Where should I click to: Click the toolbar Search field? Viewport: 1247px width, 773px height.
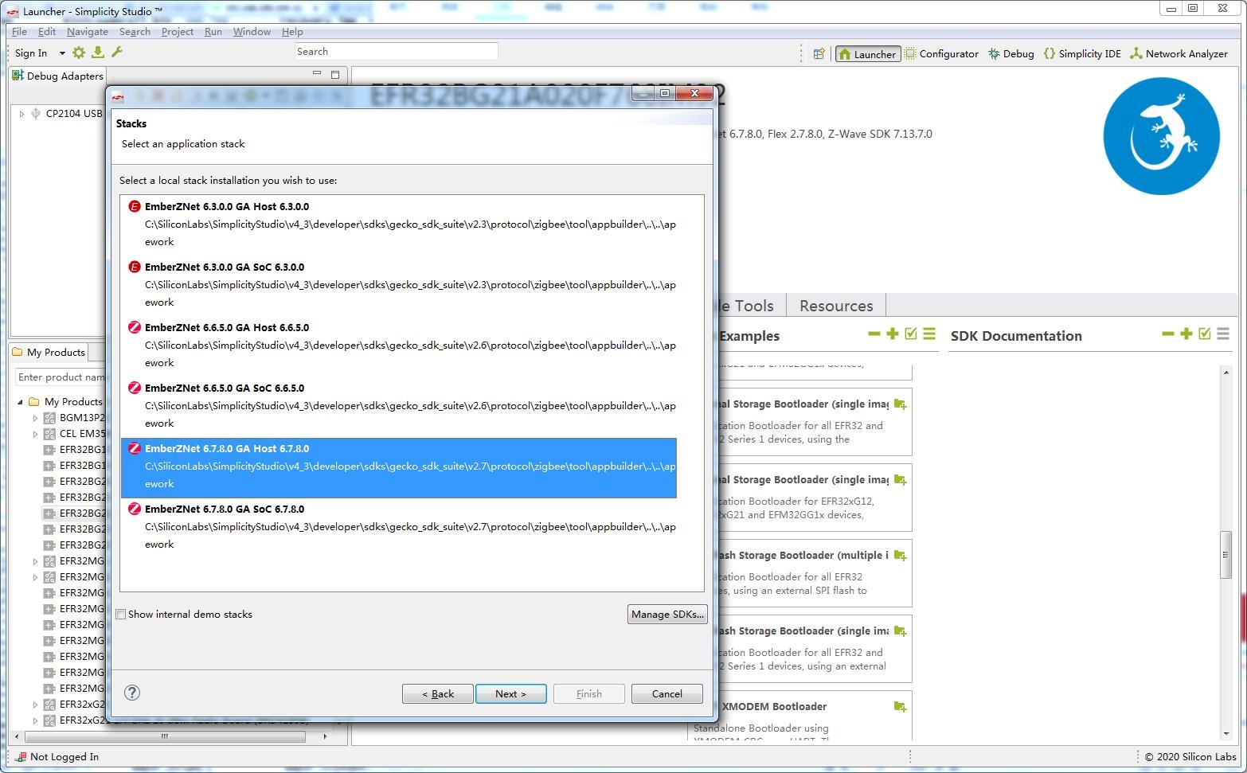(x=397, y=52)
